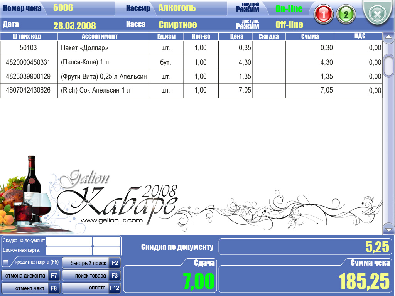Screen dimensions: 395x296
Task: Click the table's vertical scrollbar thumb
Action: click(x=388, y=66)
